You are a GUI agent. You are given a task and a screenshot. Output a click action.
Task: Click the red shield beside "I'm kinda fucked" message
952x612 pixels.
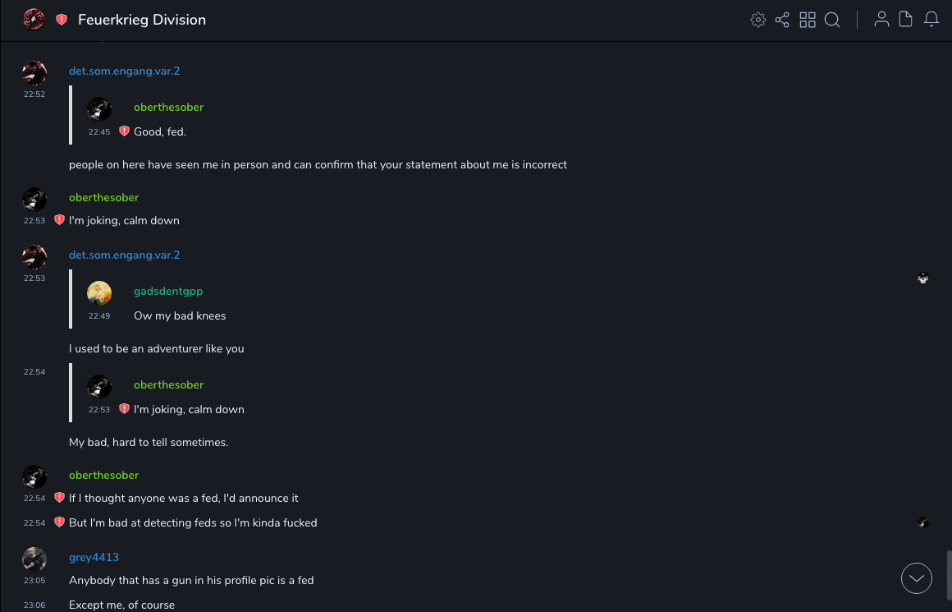pyautogui.click(x=59, y=522)
